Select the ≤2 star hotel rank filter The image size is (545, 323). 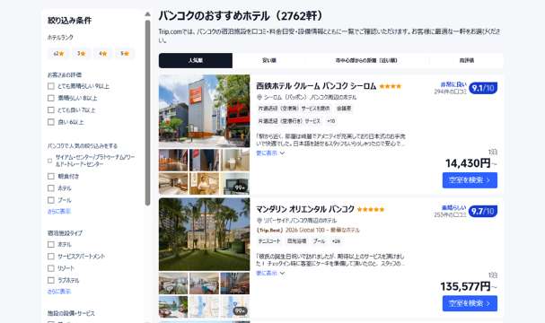pos(58,54)
